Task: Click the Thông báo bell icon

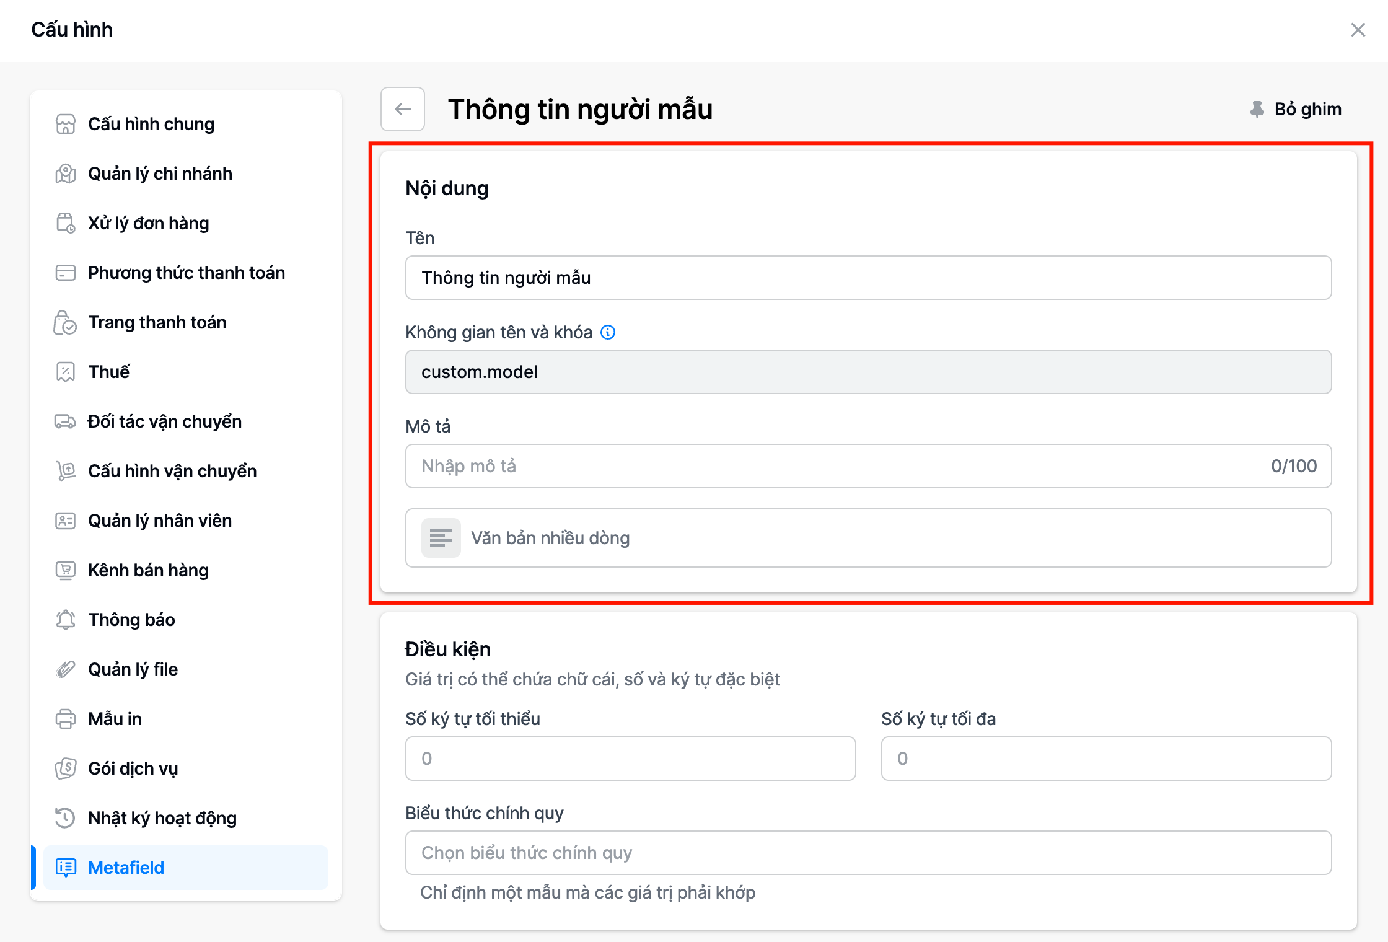Action: pyautogui.click(x=66, y=620)
